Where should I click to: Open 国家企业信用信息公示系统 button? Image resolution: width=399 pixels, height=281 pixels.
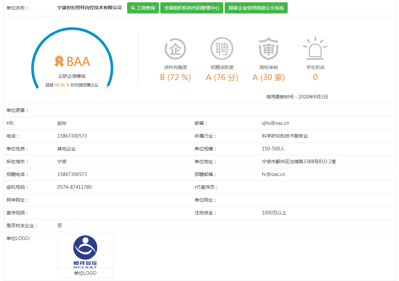pyautogui.click(x=256, y=8)
